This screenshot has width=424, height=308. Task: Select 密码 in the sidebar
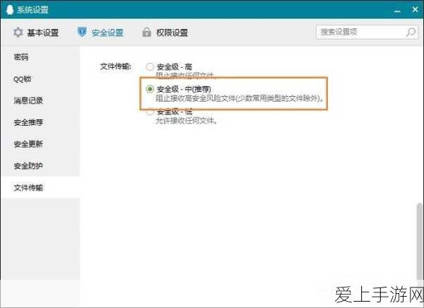(x=40, y=57)
